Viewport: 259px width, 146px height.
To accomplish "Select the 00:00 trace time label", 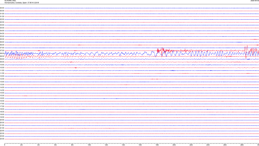I will tap(2, 8).
